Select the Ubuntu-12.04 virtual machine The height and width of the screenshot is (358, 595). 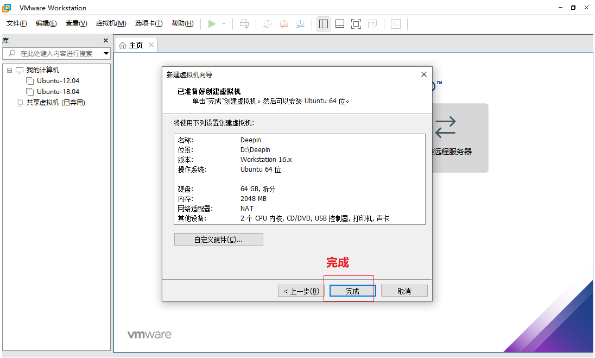[x=58, y=81]
